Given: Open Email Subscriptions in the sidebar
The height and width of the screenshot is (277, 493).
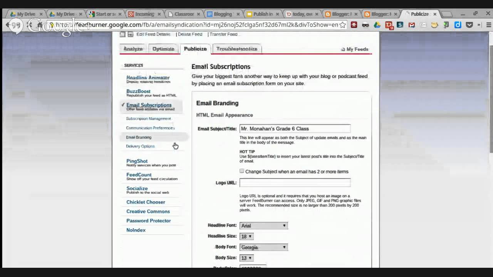Looking at the screenshot, I should [149, 105].
